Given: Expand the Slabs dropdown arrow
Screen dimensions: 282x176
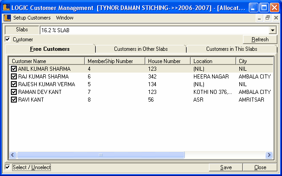Looking at the screenshot, I should click(x=272, y=30).
